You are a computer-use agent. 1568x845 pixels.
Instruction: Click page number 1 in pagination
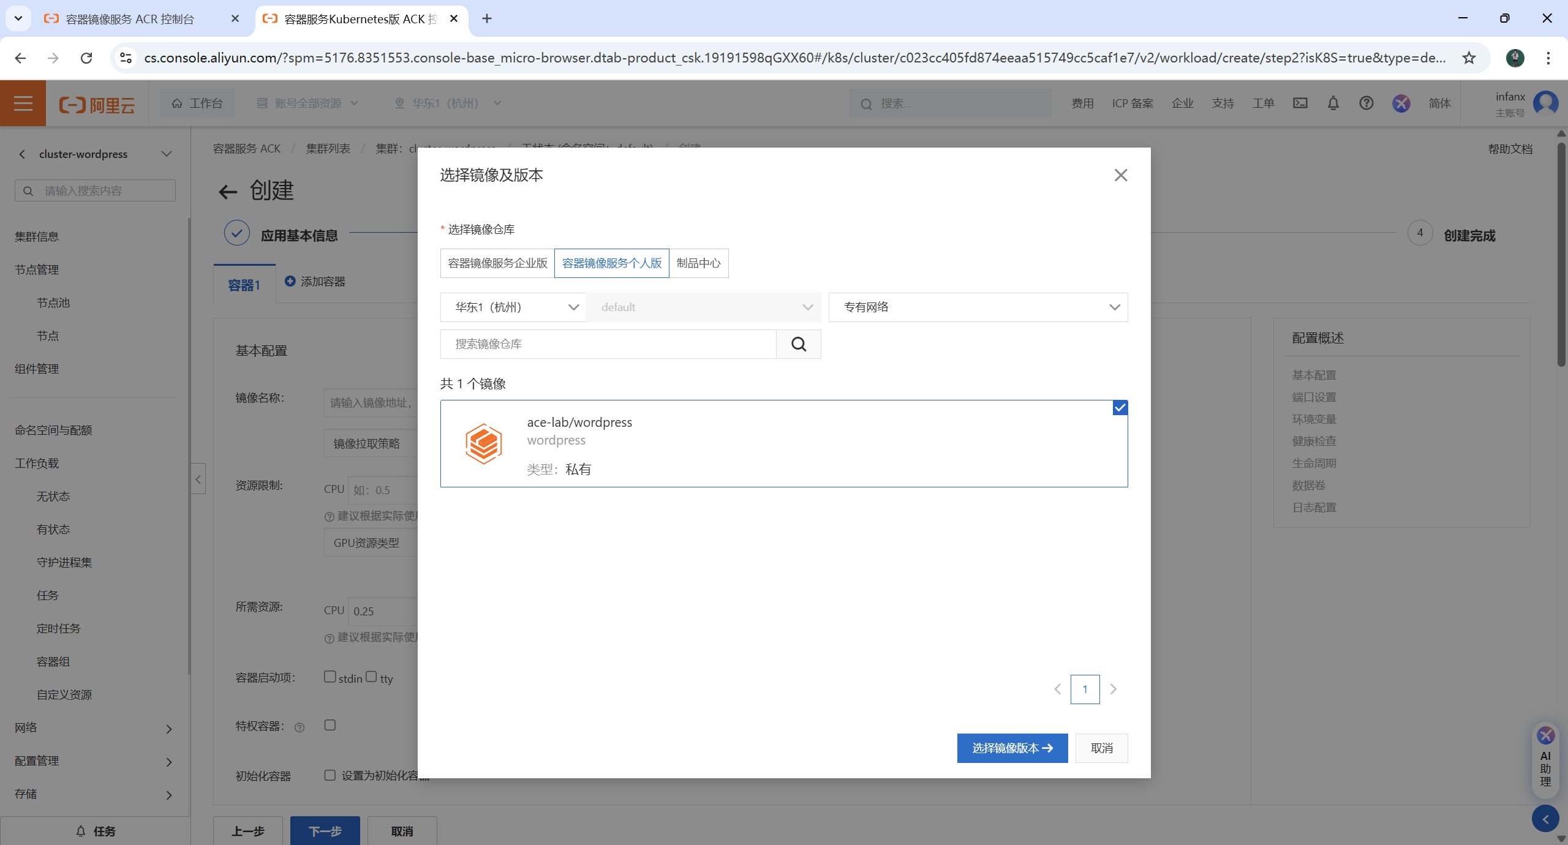click(1085, 689)
